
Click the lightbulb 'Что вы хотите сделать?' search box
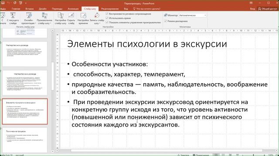147,9
